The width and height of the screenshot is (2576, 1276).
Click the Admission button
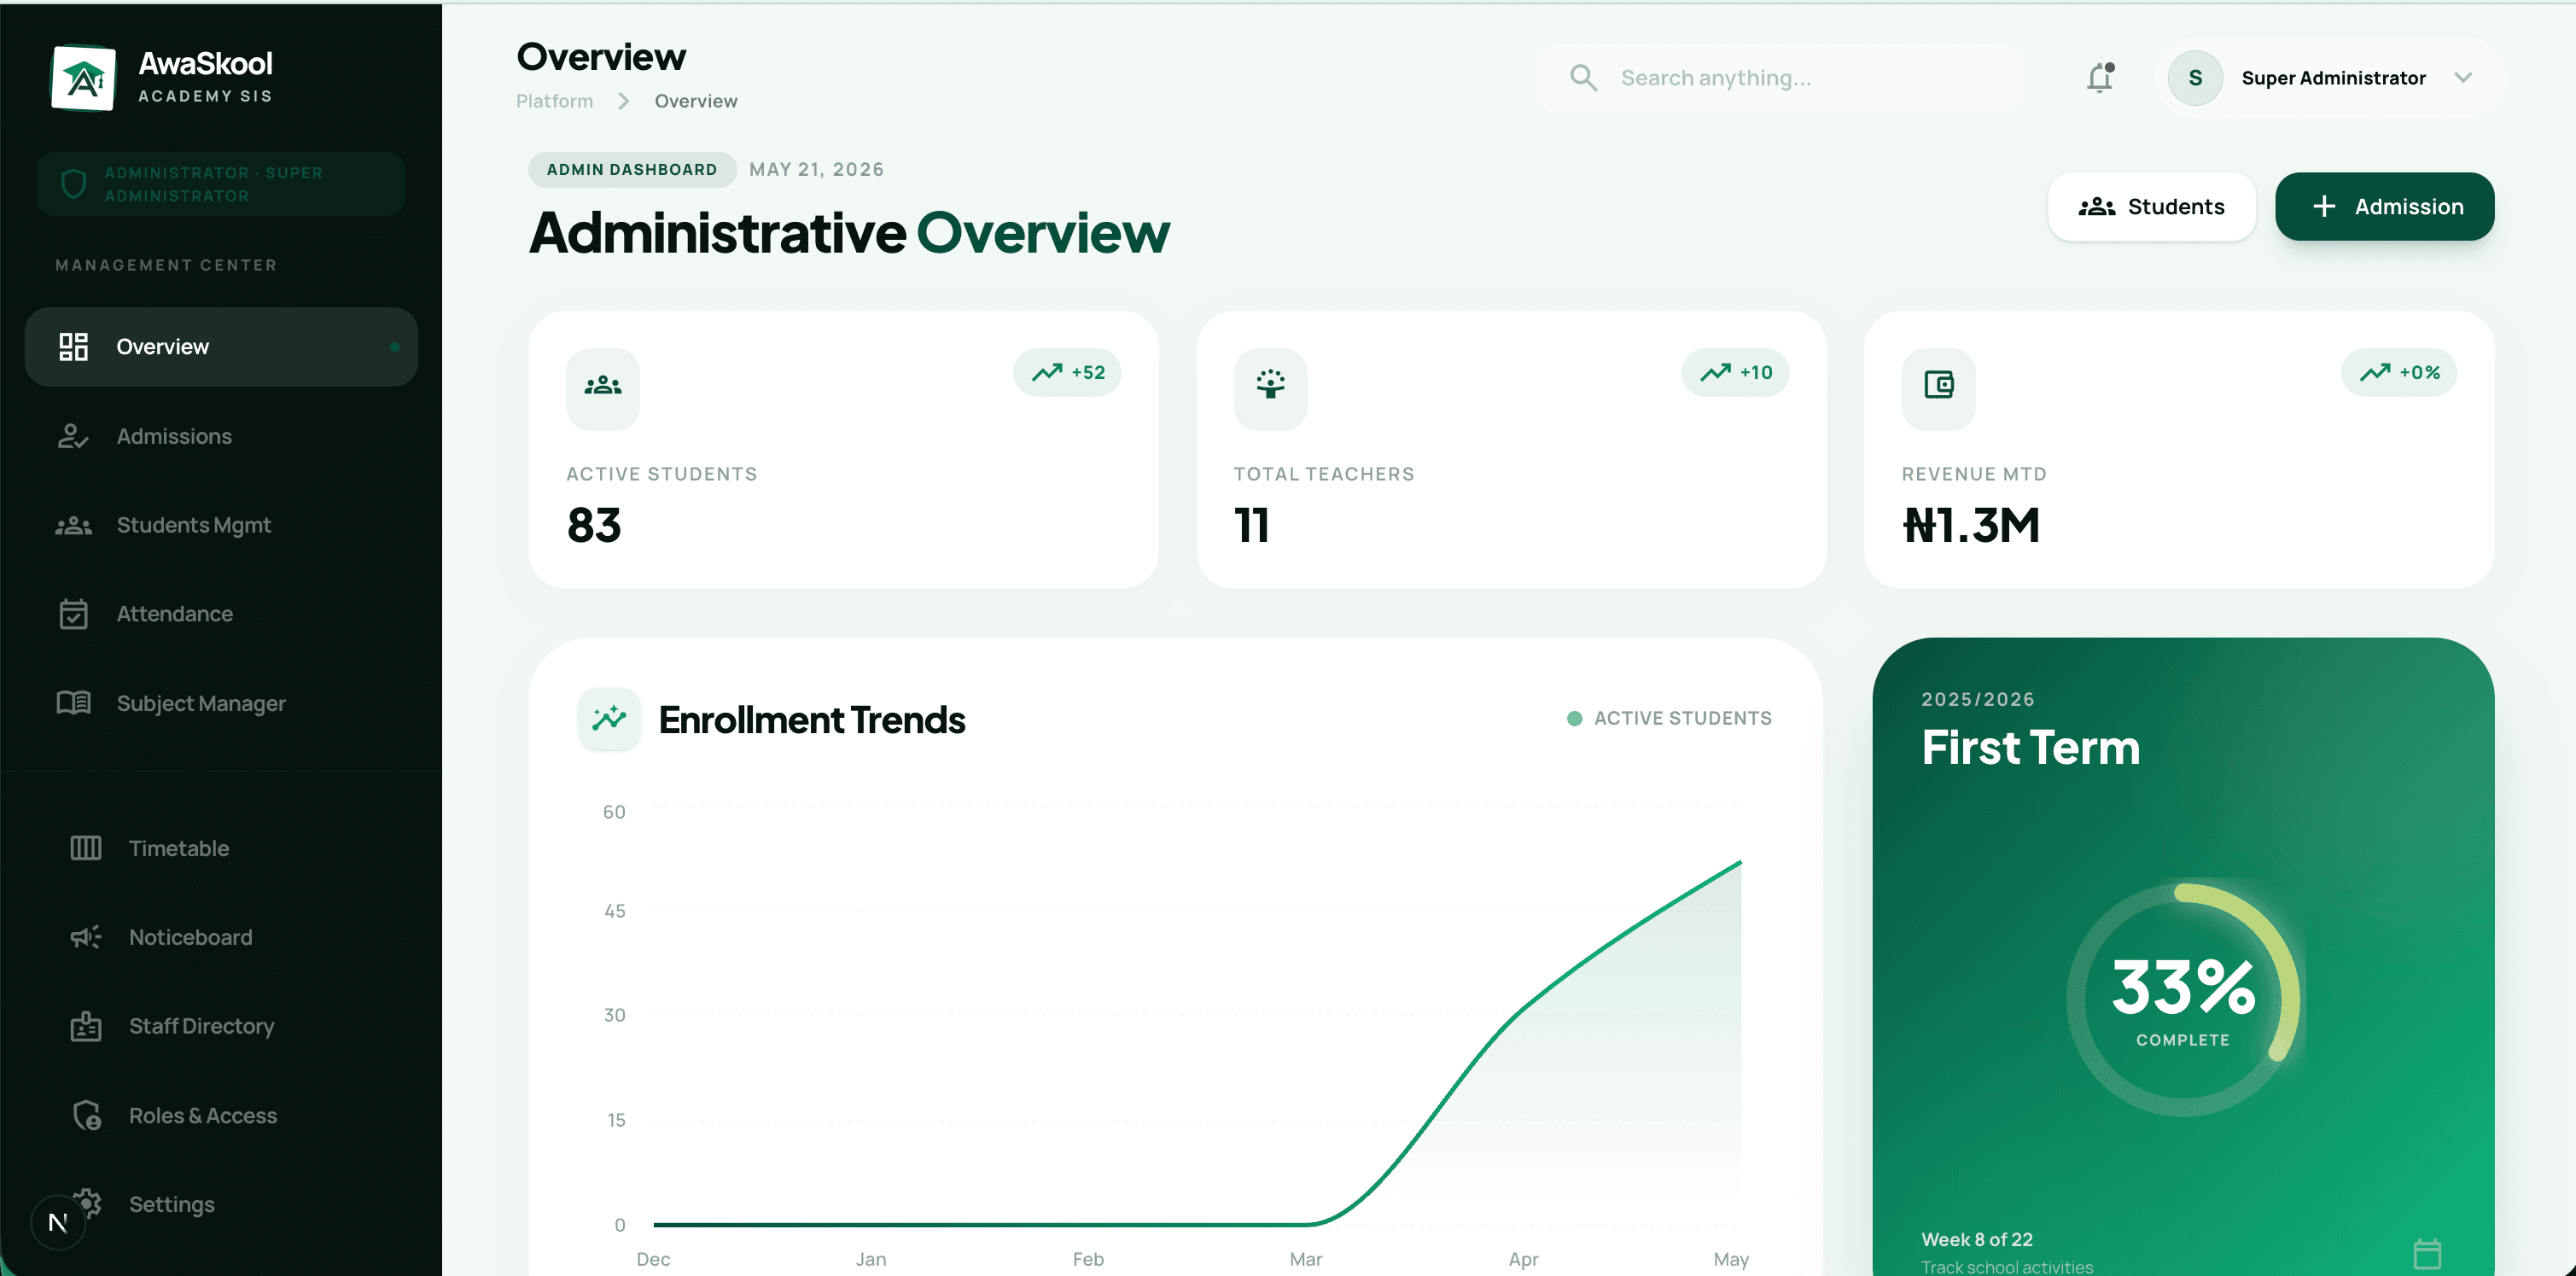(x=2384, y=207)
